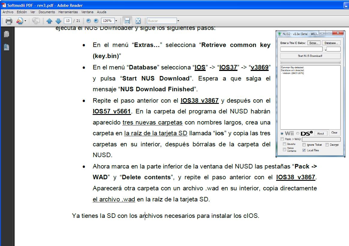Check the SaveAs checkbox
349x246 pixels.
point(284,144)
